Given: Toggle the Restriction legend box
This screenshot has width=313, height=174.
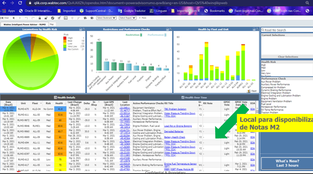Looking at the screenshot, I should point(141,35).
